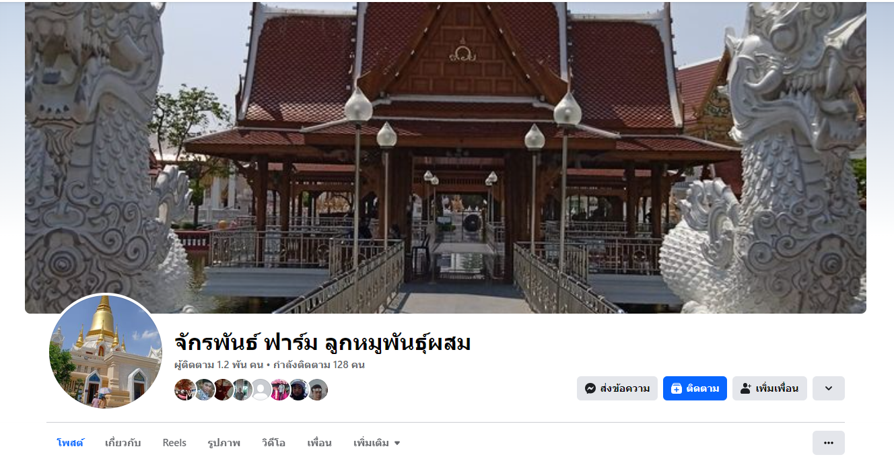Open the โพสต์ tab

70,443
